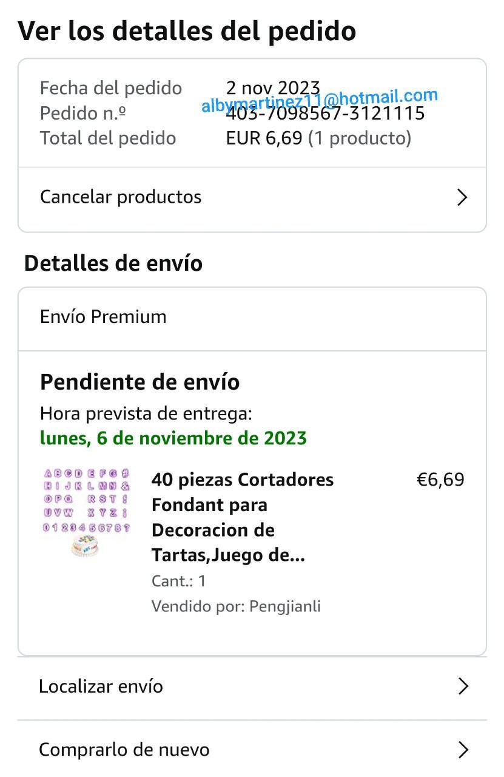Click the Ver los detalles del pedido title

[x=187, y=31]
